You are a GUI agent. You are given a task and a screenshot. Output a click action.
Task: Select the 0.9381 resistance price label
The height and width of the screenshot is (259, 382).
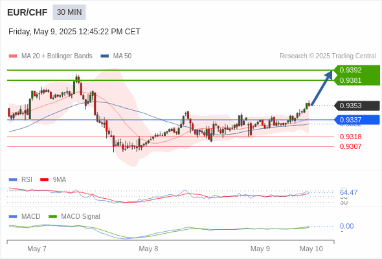tap(350, 80)
